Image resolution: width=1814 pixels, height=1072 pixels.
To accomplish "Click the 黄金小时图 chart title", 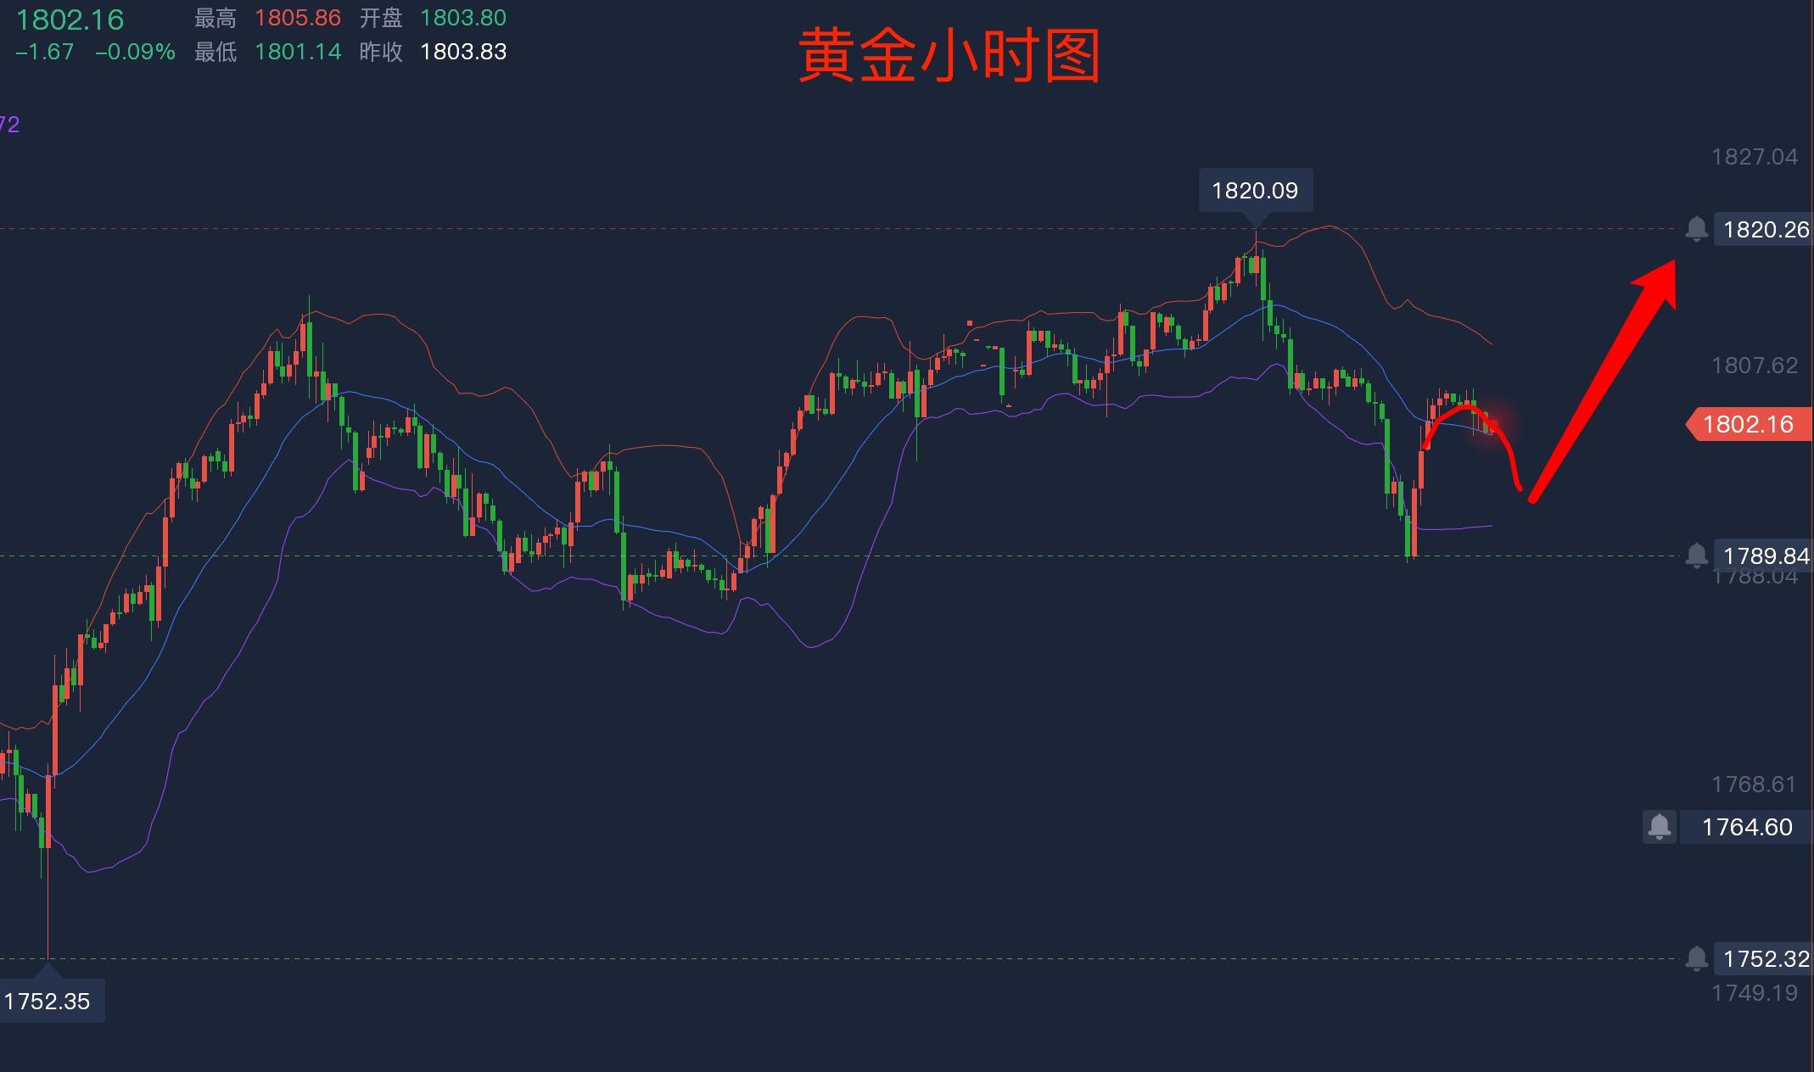I will point(949,55).
